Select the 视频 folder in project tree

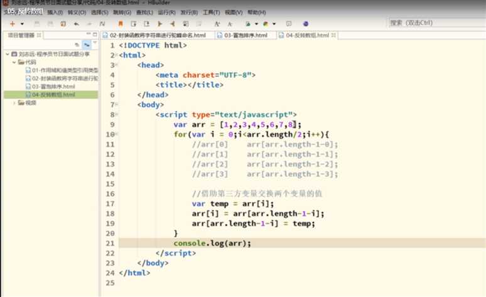[27, 102]
